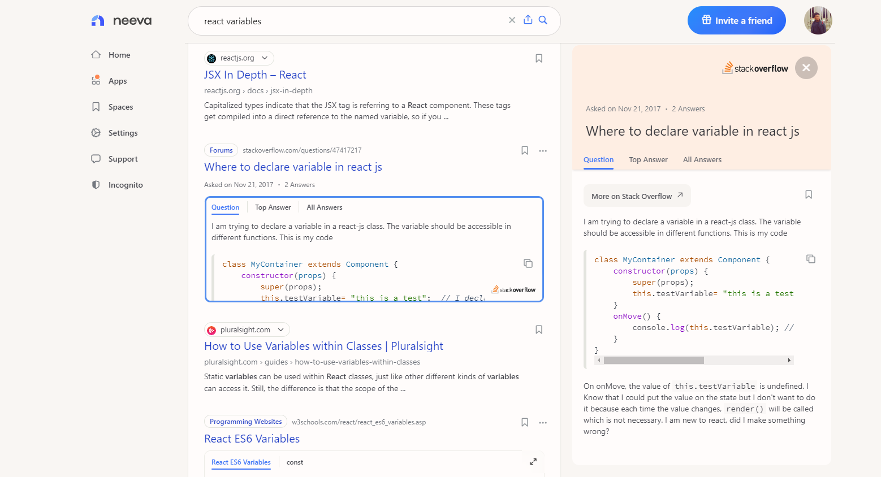Select Top Answer tab in preview panel
Image resolution: width=881 pixels, height=477 pixels.
click(x=648, y=160)
